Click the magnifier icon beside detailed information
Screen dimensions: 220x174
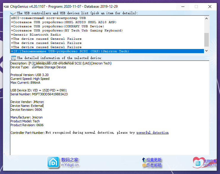click(13, 58)
